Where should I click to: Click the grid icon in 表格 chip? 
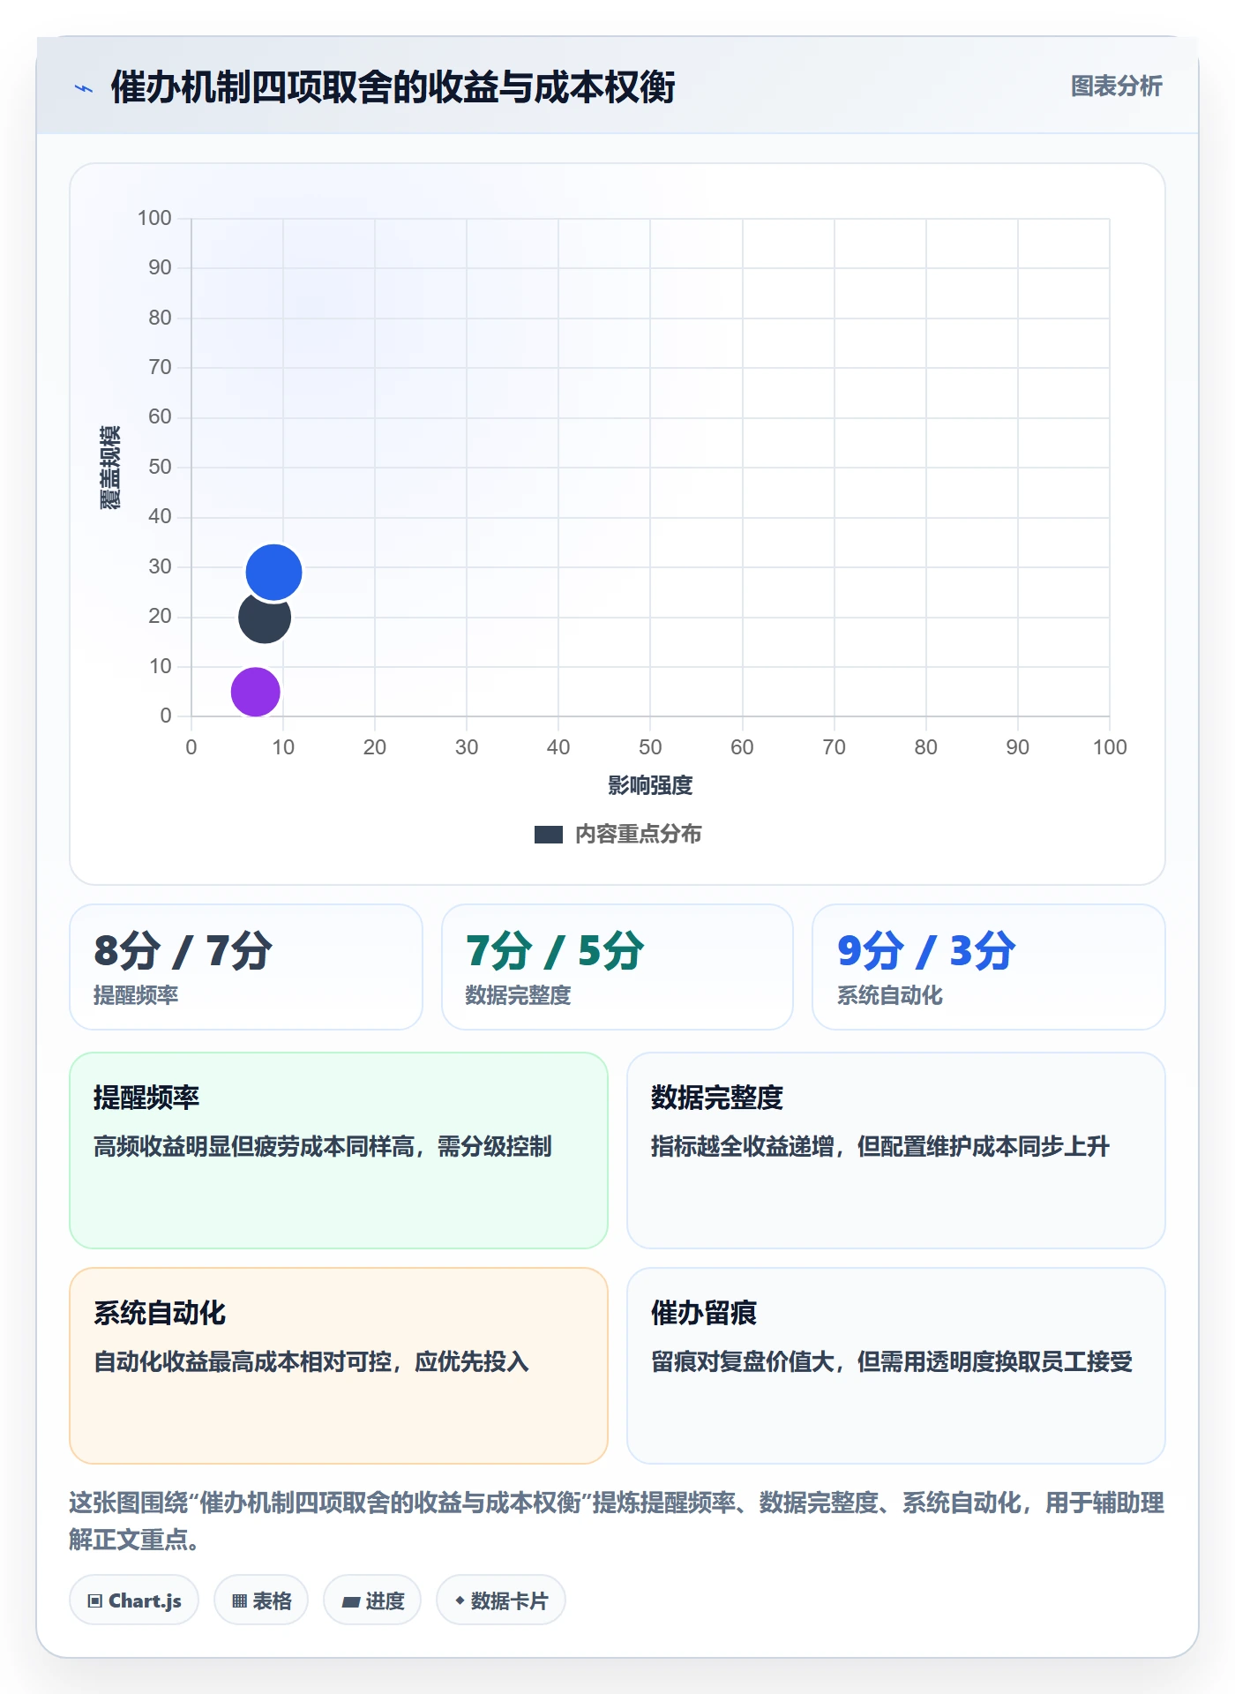click(x=239, y=1601)
